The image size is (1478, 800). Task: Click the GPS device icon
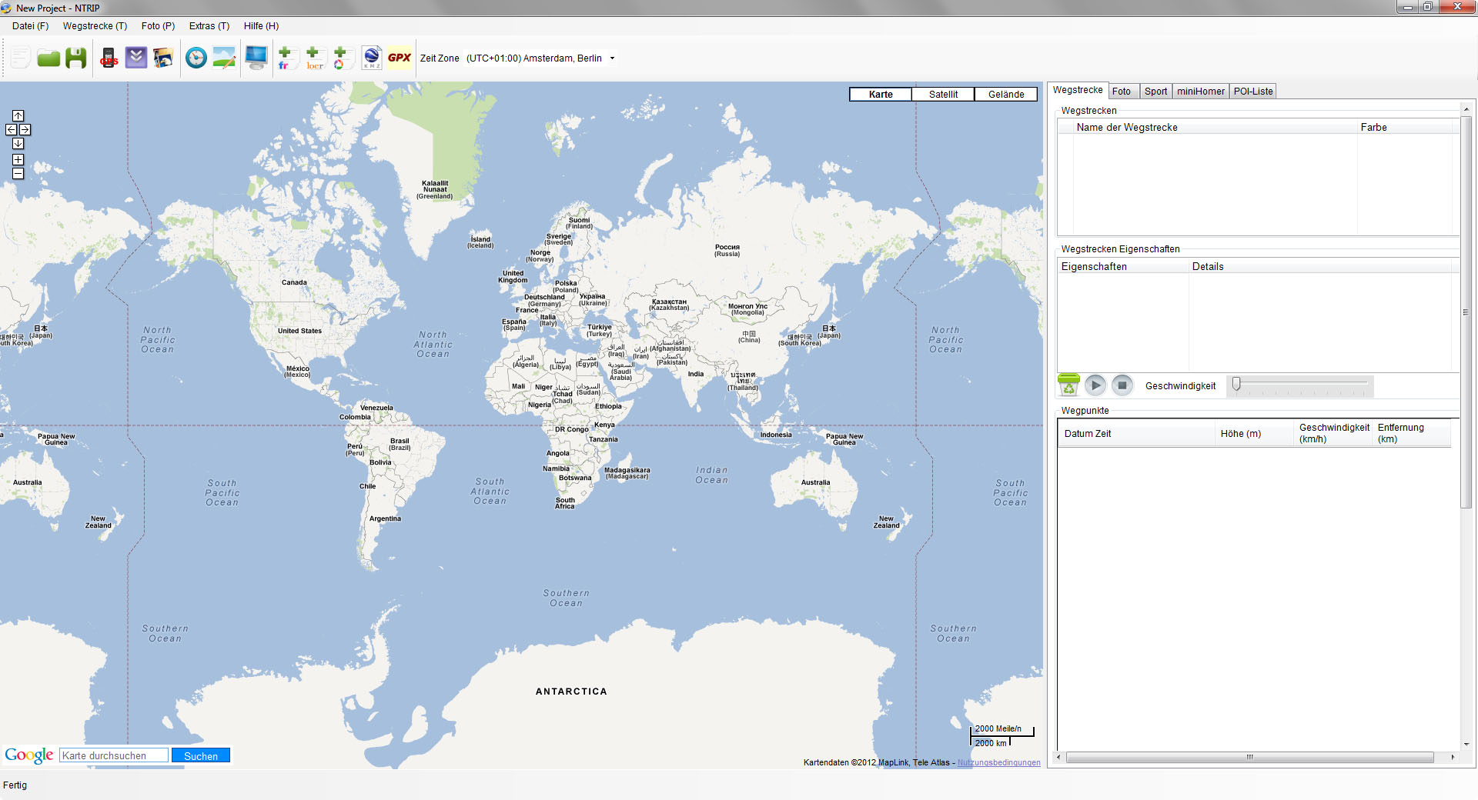pos(109,58)
